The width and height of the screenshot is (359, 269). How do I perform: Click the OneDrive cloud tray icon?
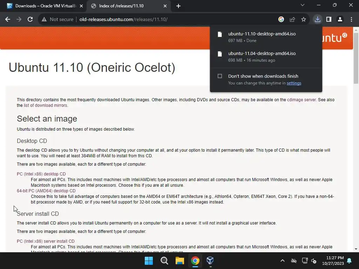click(x=294, y=261)
